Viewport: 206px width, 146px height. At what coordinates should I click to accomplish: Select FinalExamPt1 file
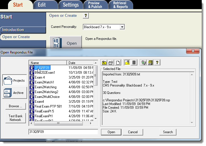44,116
